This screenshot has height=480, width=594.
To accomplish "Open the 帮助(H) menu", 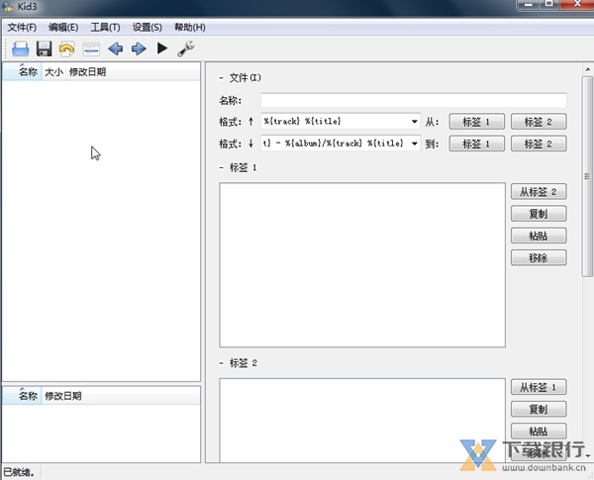I will [x=190, y=28].
